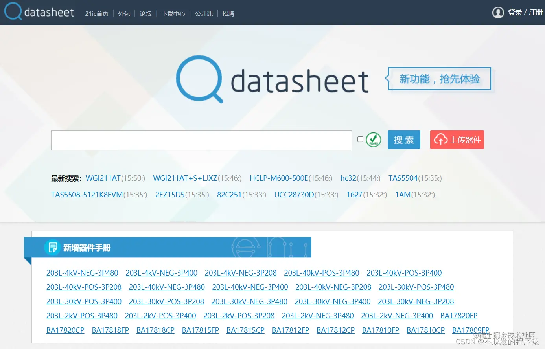The image size is (545, 349).
Task: Open 论坛 menu item
Action: coord(145,13)
